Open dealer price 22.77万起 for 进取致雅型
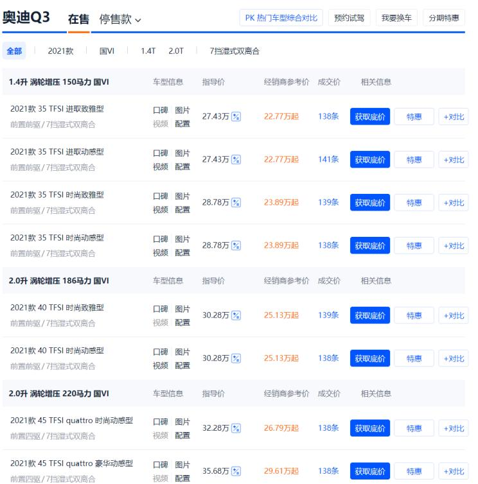This screenshot has width=478, height=484. 281,116
